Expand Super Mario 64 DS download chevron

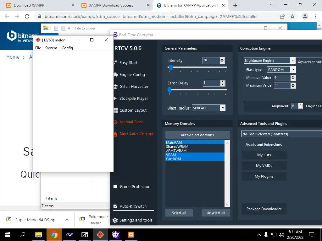point(67,220)
